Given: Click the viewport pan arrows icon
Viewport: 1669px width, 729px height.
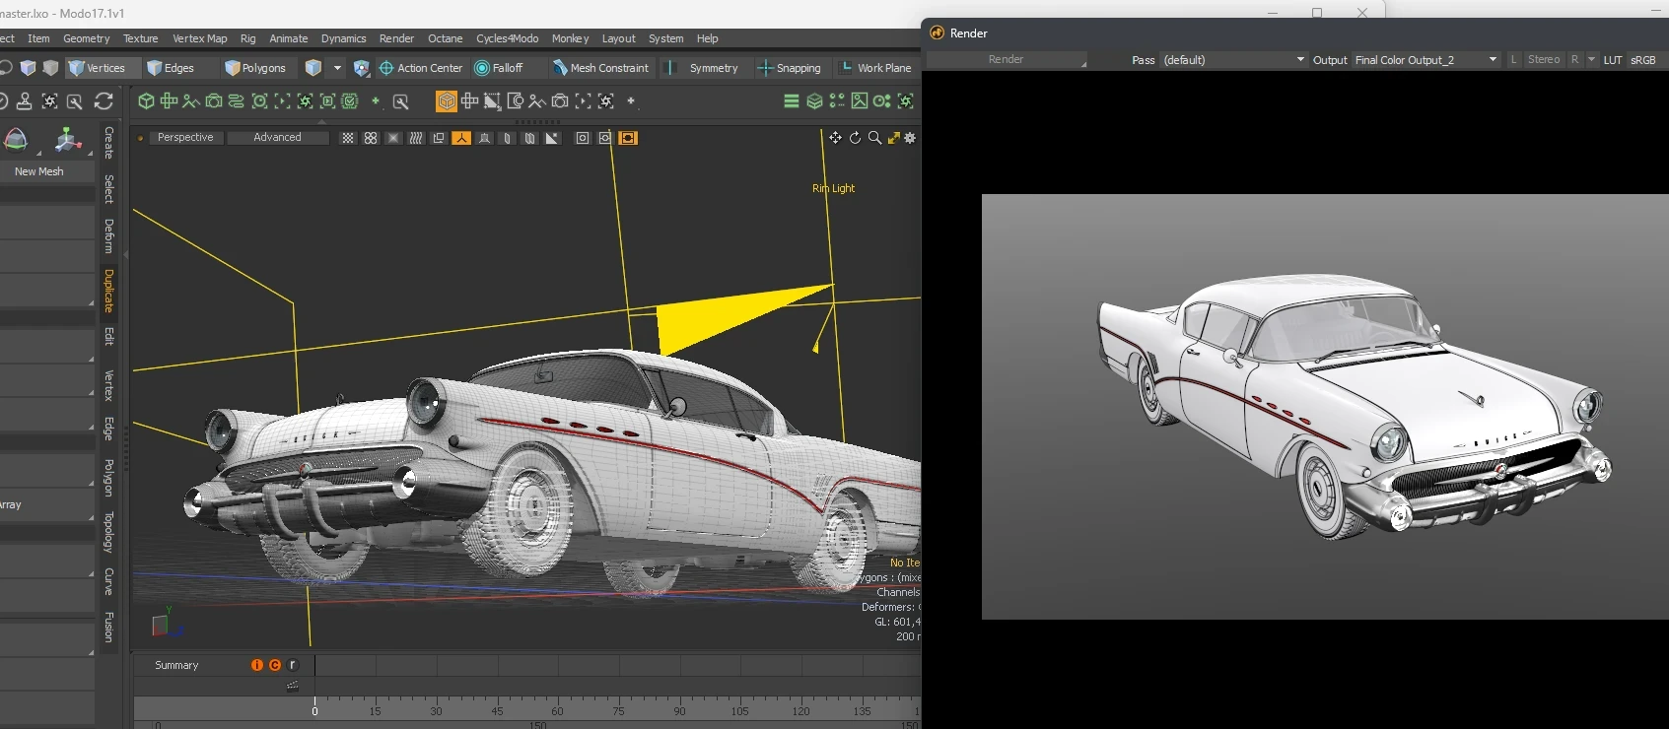Looking at the screenshot, I should tap(835, 138).
